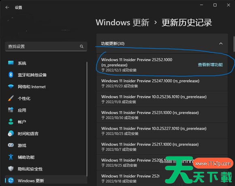Click the 更新历史记录 page title
The width and height of the screenshot is (235, 186).
pos(187,22)
